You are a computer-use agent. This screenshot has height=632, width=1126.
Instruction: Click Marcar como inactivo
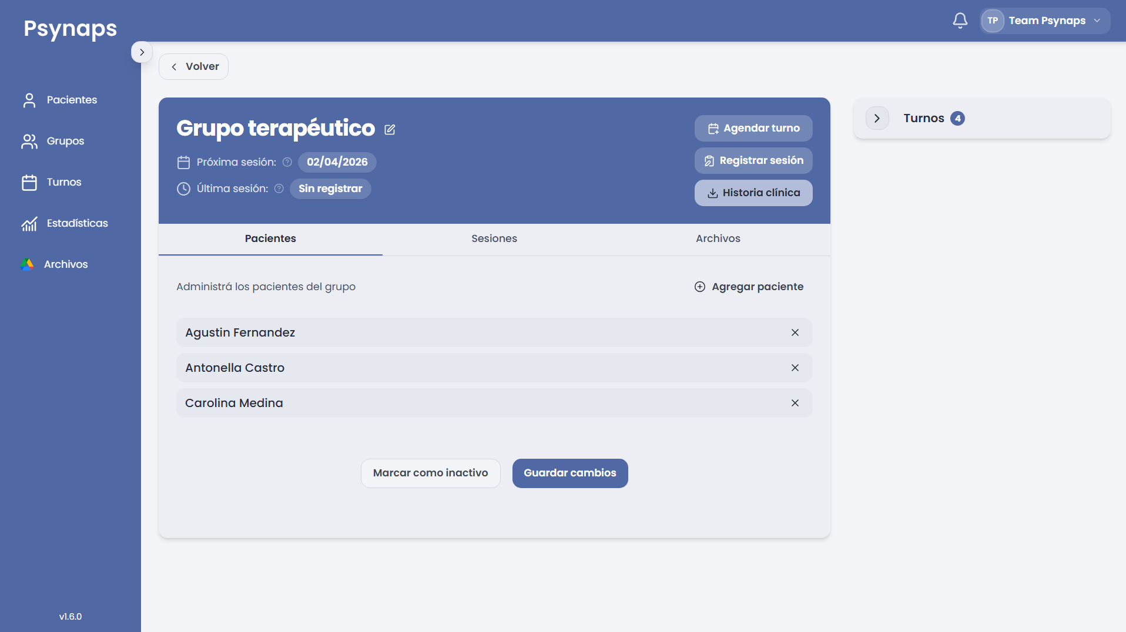click(431, 473)
